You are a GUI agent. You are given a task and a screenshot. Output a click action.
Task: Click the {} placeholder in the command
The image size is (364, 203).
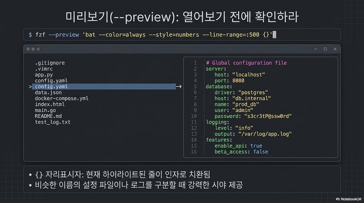pyautogui.click(x=266, y=35)
